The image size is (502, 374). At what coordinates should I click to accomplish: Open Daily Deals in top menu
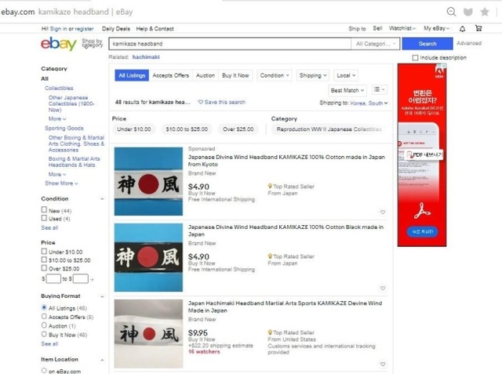(116, 29)
